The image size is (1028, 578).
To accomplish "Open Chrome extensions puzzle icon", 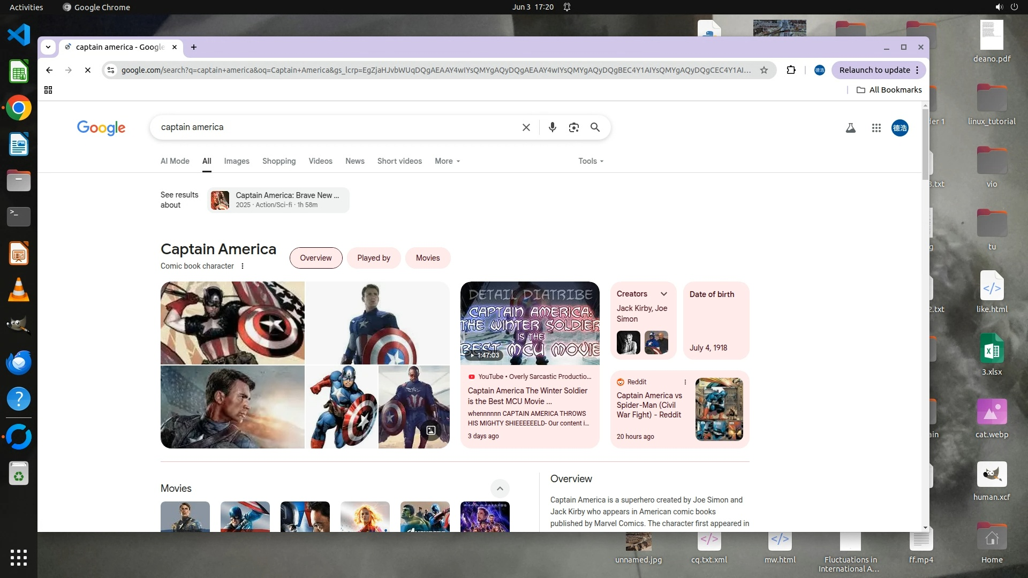I will pyautogui.click(x=791, y=70).
